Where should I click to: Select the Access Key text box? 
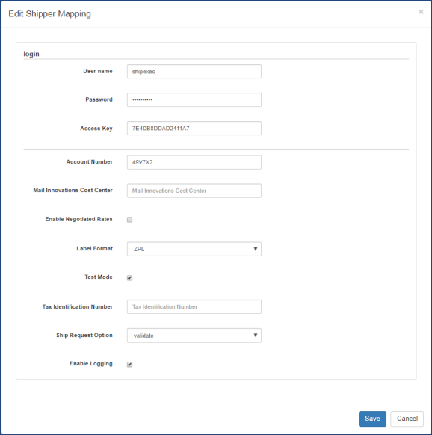coord(194,128)
